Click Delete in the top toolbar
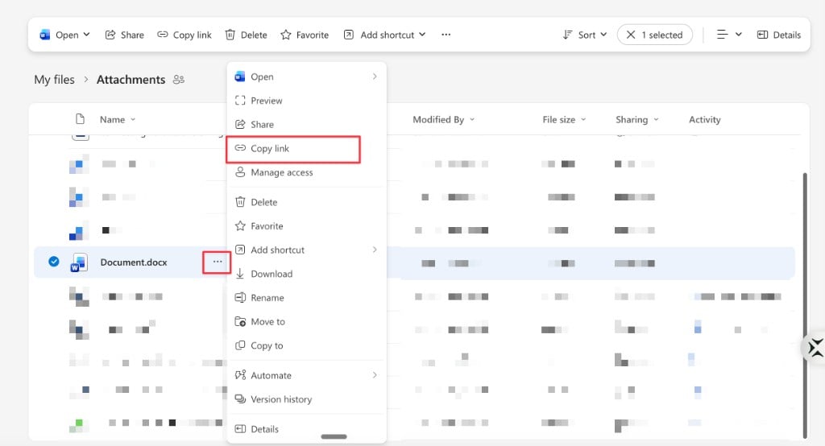This screenshot has height=446, width=825. pos(247,35)
